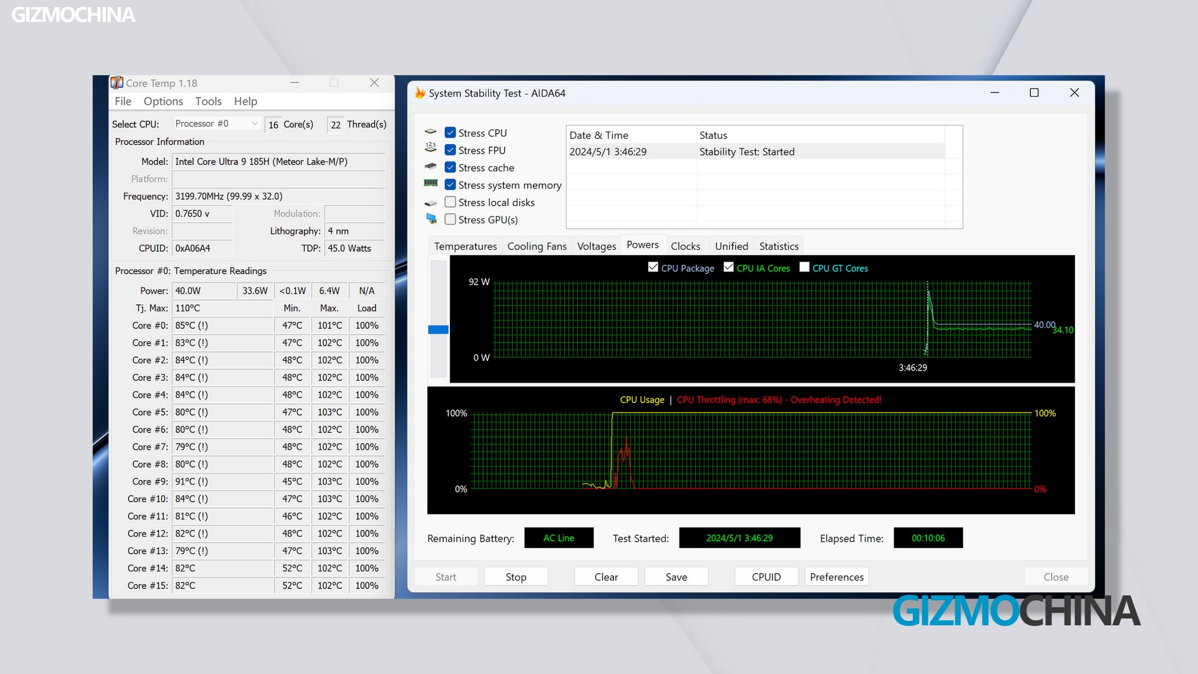Switch to the Temperatures tab
The width and height of the screenshot is (1198, 674).
465,246
